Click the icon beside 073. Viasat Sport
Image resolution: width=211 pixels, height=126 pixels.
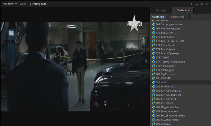coord(154,45)
